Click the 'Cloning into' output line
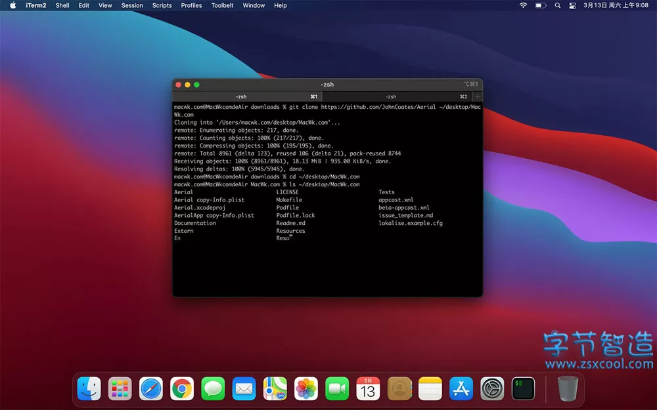Viewport: 657px width, 410px height. tap(257, 123)
